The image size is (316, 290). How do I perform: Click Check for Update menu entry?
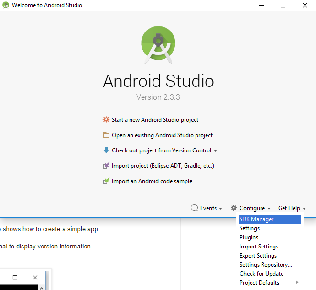pos(270,273)
